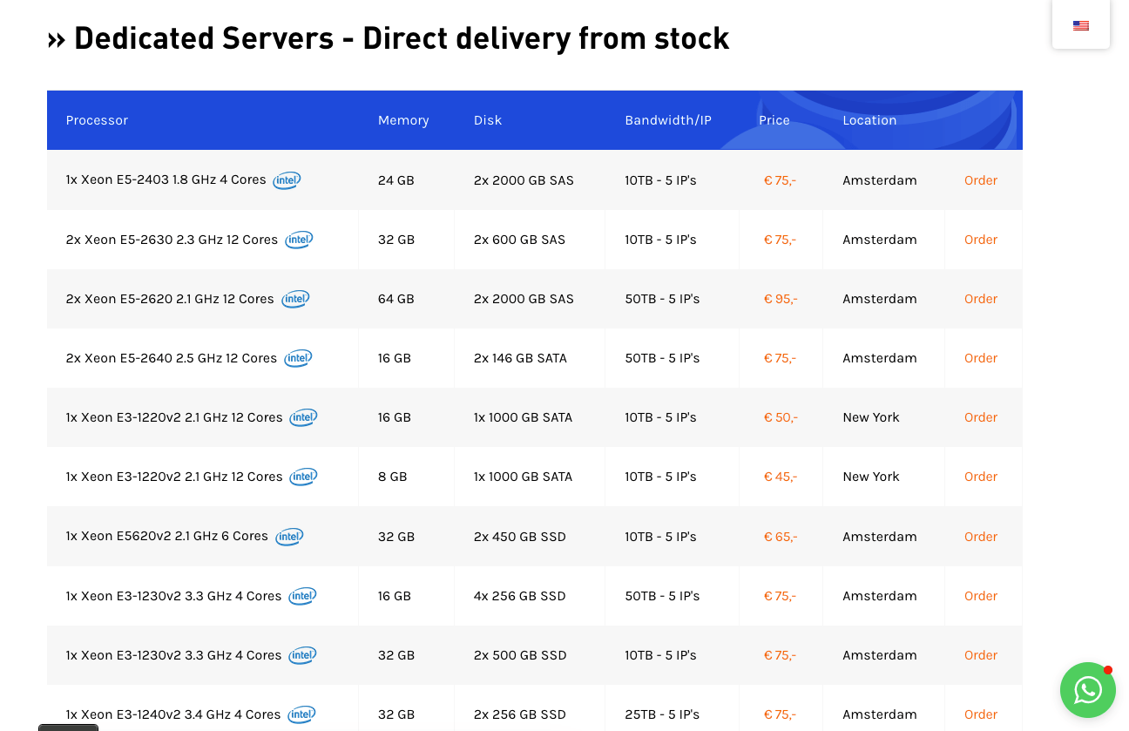Click the Location column header
1129x731 pixels.
869,120
